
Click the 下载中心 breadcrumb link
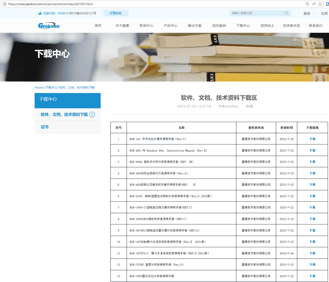51,88
